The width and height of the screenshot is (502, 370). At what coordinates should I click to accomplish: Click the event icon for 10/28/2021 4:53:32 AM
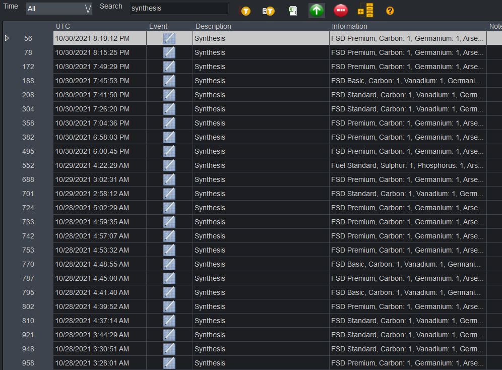pos(169,250)
